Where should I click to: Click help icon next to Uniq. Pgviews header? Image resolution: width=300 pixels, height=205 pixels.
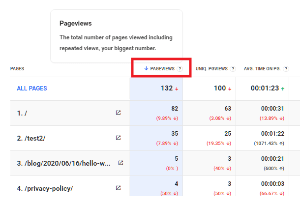pos(233,69)
